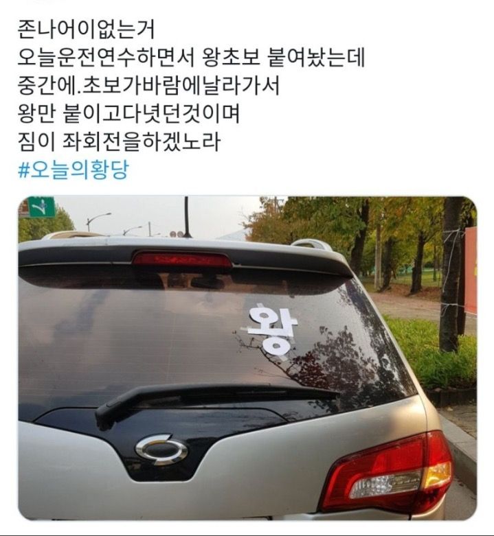Click the tree trunk beside the sidewalk
The image size is (494, 536).
[451, 273]
